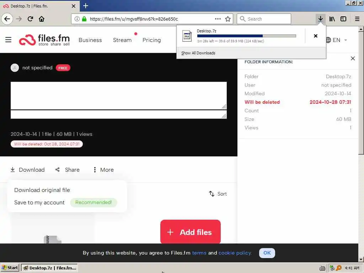Click the taskbar clock showing 4:41 AM
Viewport: 364px width, 273px height.
coord(352,268)
